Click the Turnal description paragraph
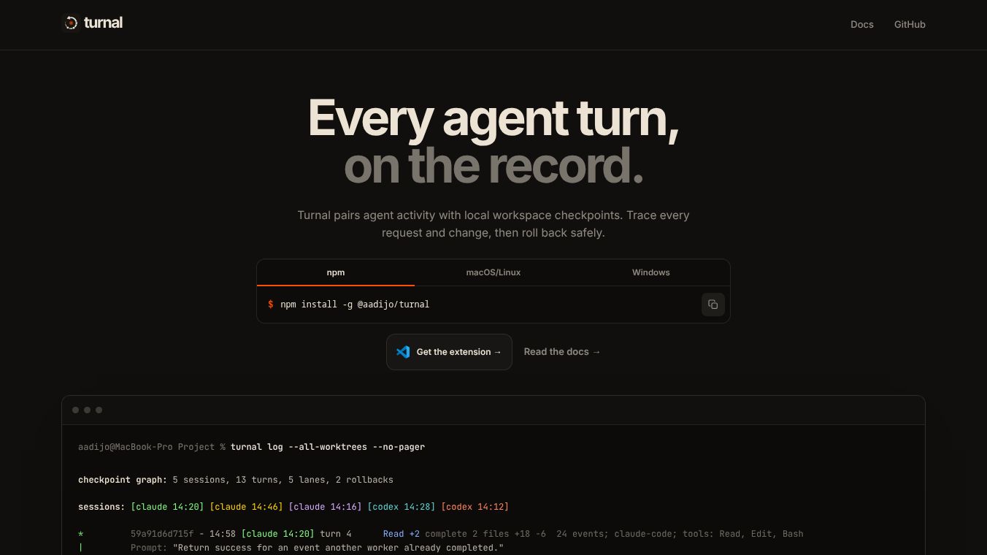This screenshot has height=555, width=987. (x=493, y=224)
